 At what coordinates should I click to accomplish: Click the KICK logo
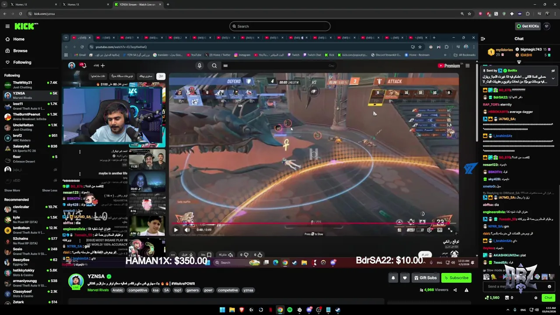26,26
